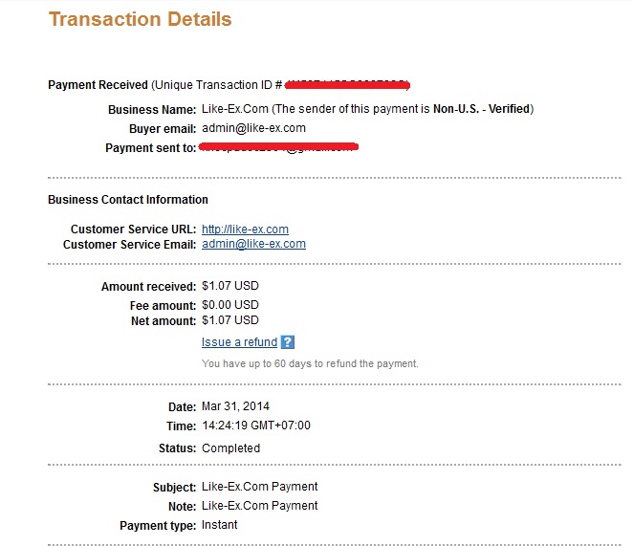
Task: Click the redacted Unique Transaction ID
Action: pyautogui.click(x=348, y=84)
